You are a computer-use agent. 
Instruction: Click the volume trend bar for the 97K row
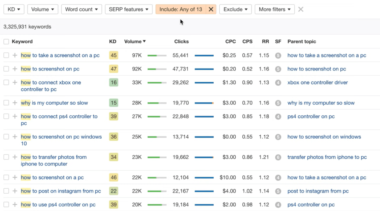click(157, 56)
